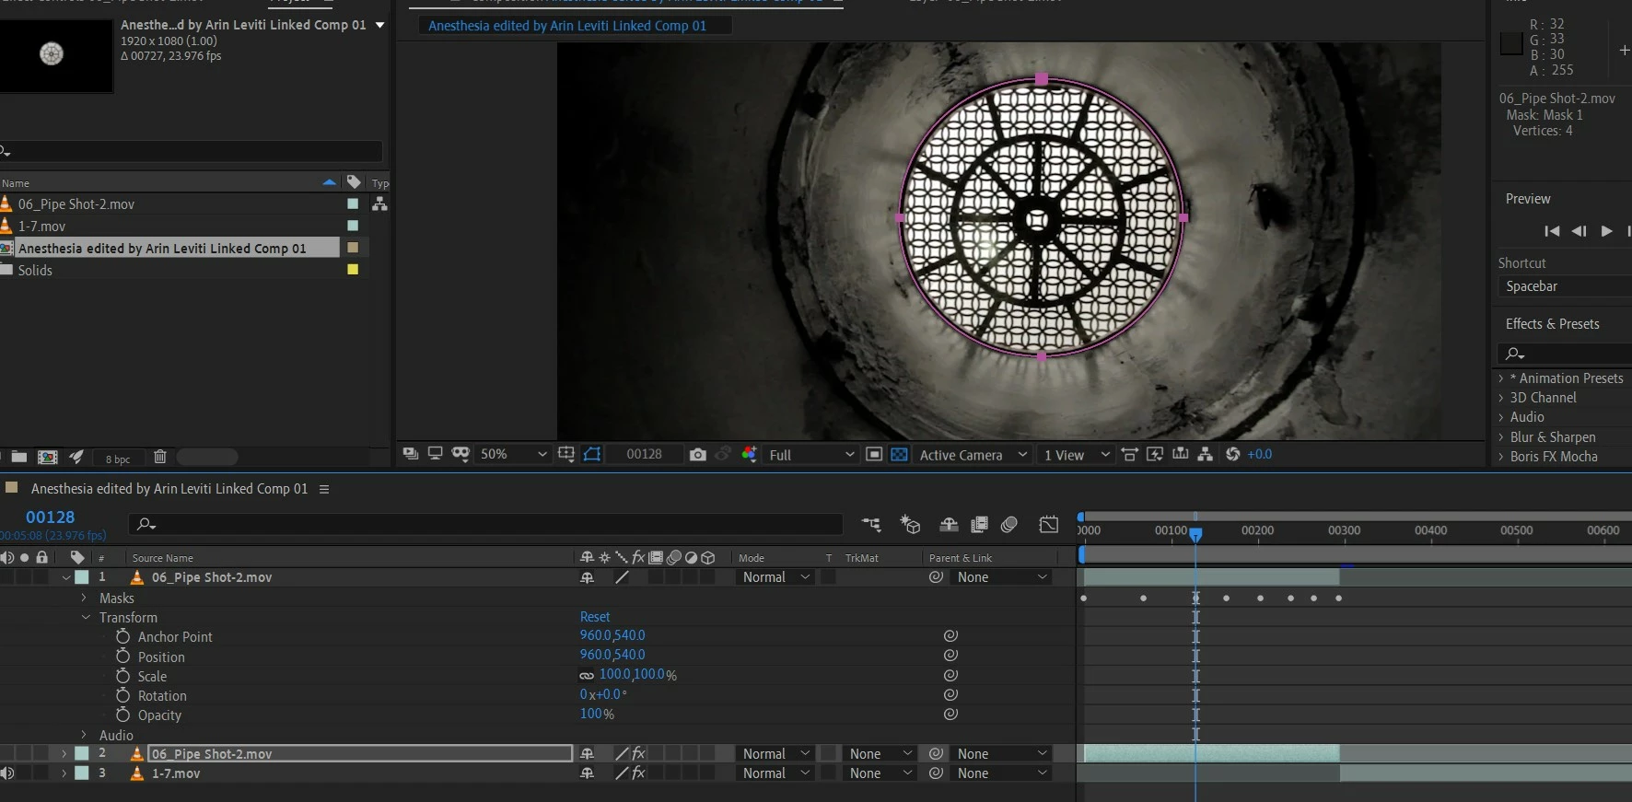This screenshot has width=1632, height=802.
Task: Click the Show Channel color management icon
Action: coord(749,454)
